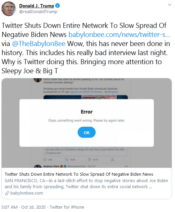Click the Twitter for iPhone source label
This screenshot has height=212, width=175.
point(67,207)
